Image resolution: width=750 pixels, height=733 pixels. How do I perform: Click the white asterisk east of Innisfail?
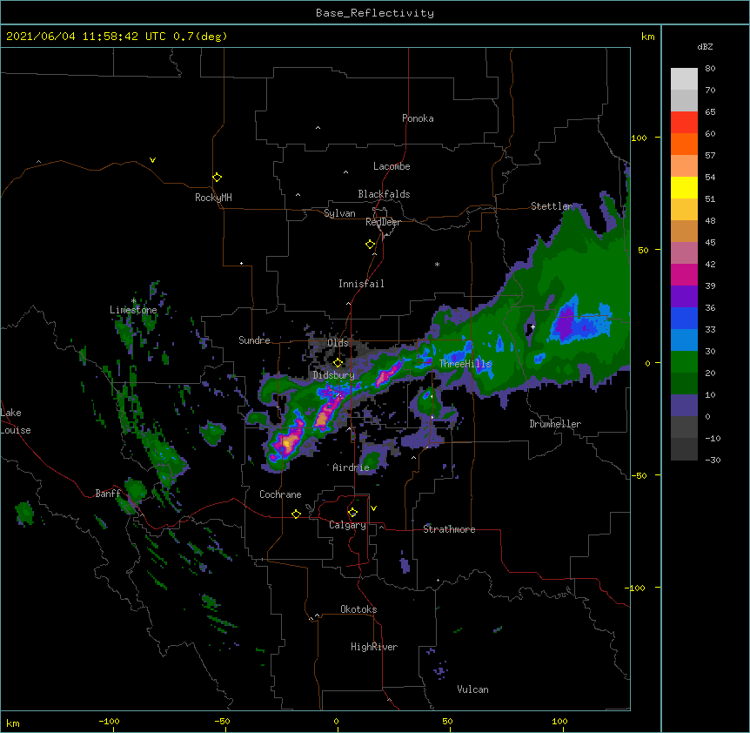pos(437,265)
